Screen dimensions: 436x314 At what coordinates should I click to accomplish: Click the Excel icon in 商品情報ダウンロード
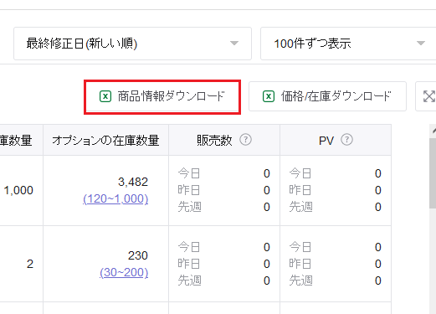tap(105, 96)
